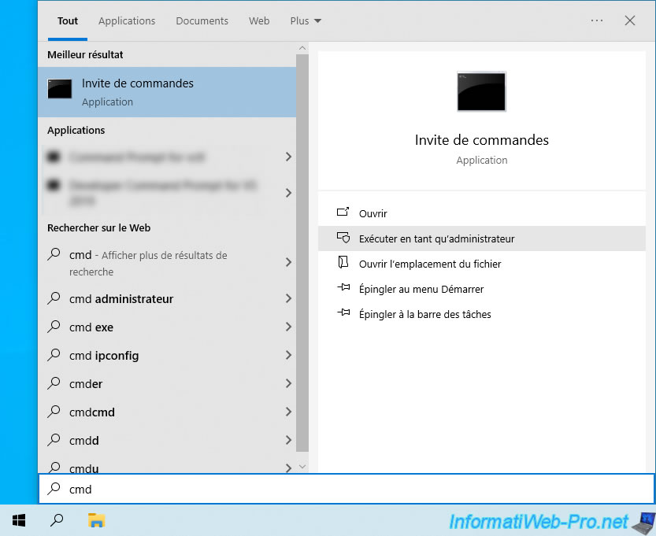
Task: Select the cmdcmd web suggestion
Action: click(167, 412)
